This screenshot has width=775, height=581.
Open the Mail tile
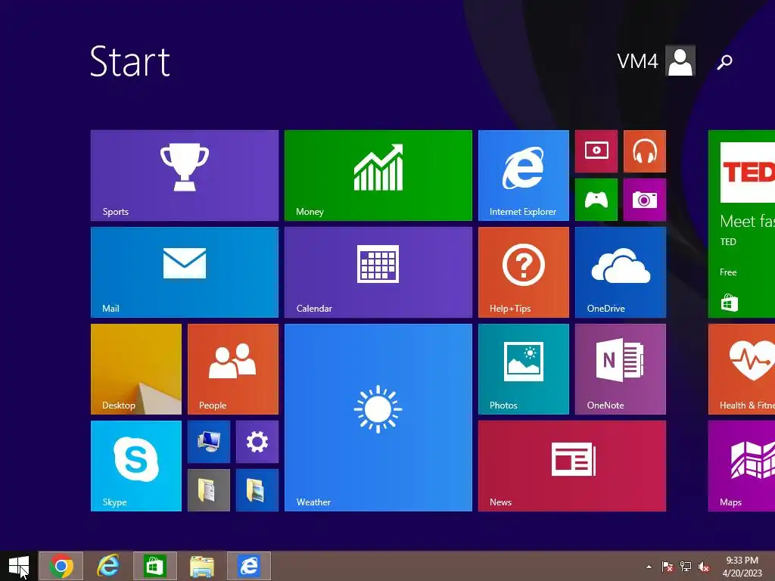click(x=185, y=272)
